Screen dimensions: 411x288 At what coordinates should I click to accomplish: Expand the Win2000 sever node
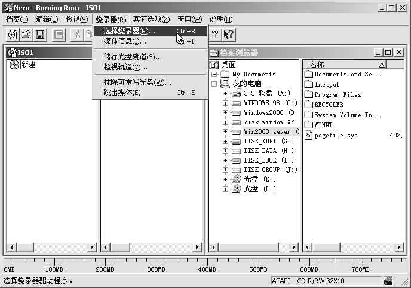coord(225,131)
